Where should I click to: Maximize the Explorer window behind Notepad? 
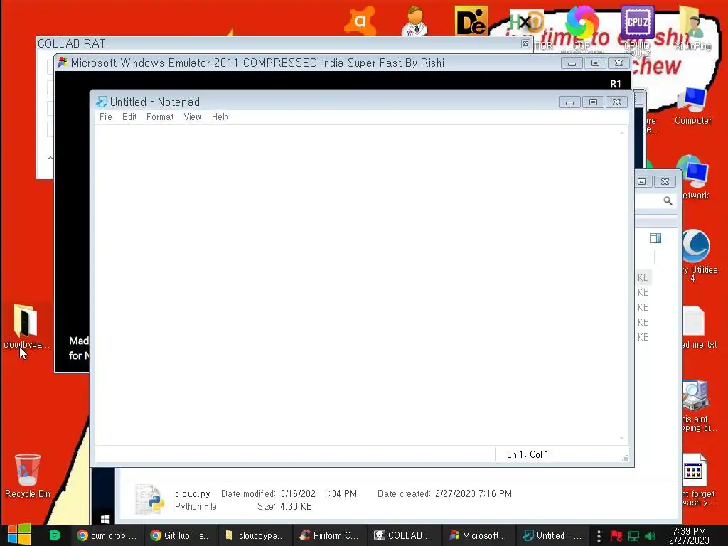point(642,181)
